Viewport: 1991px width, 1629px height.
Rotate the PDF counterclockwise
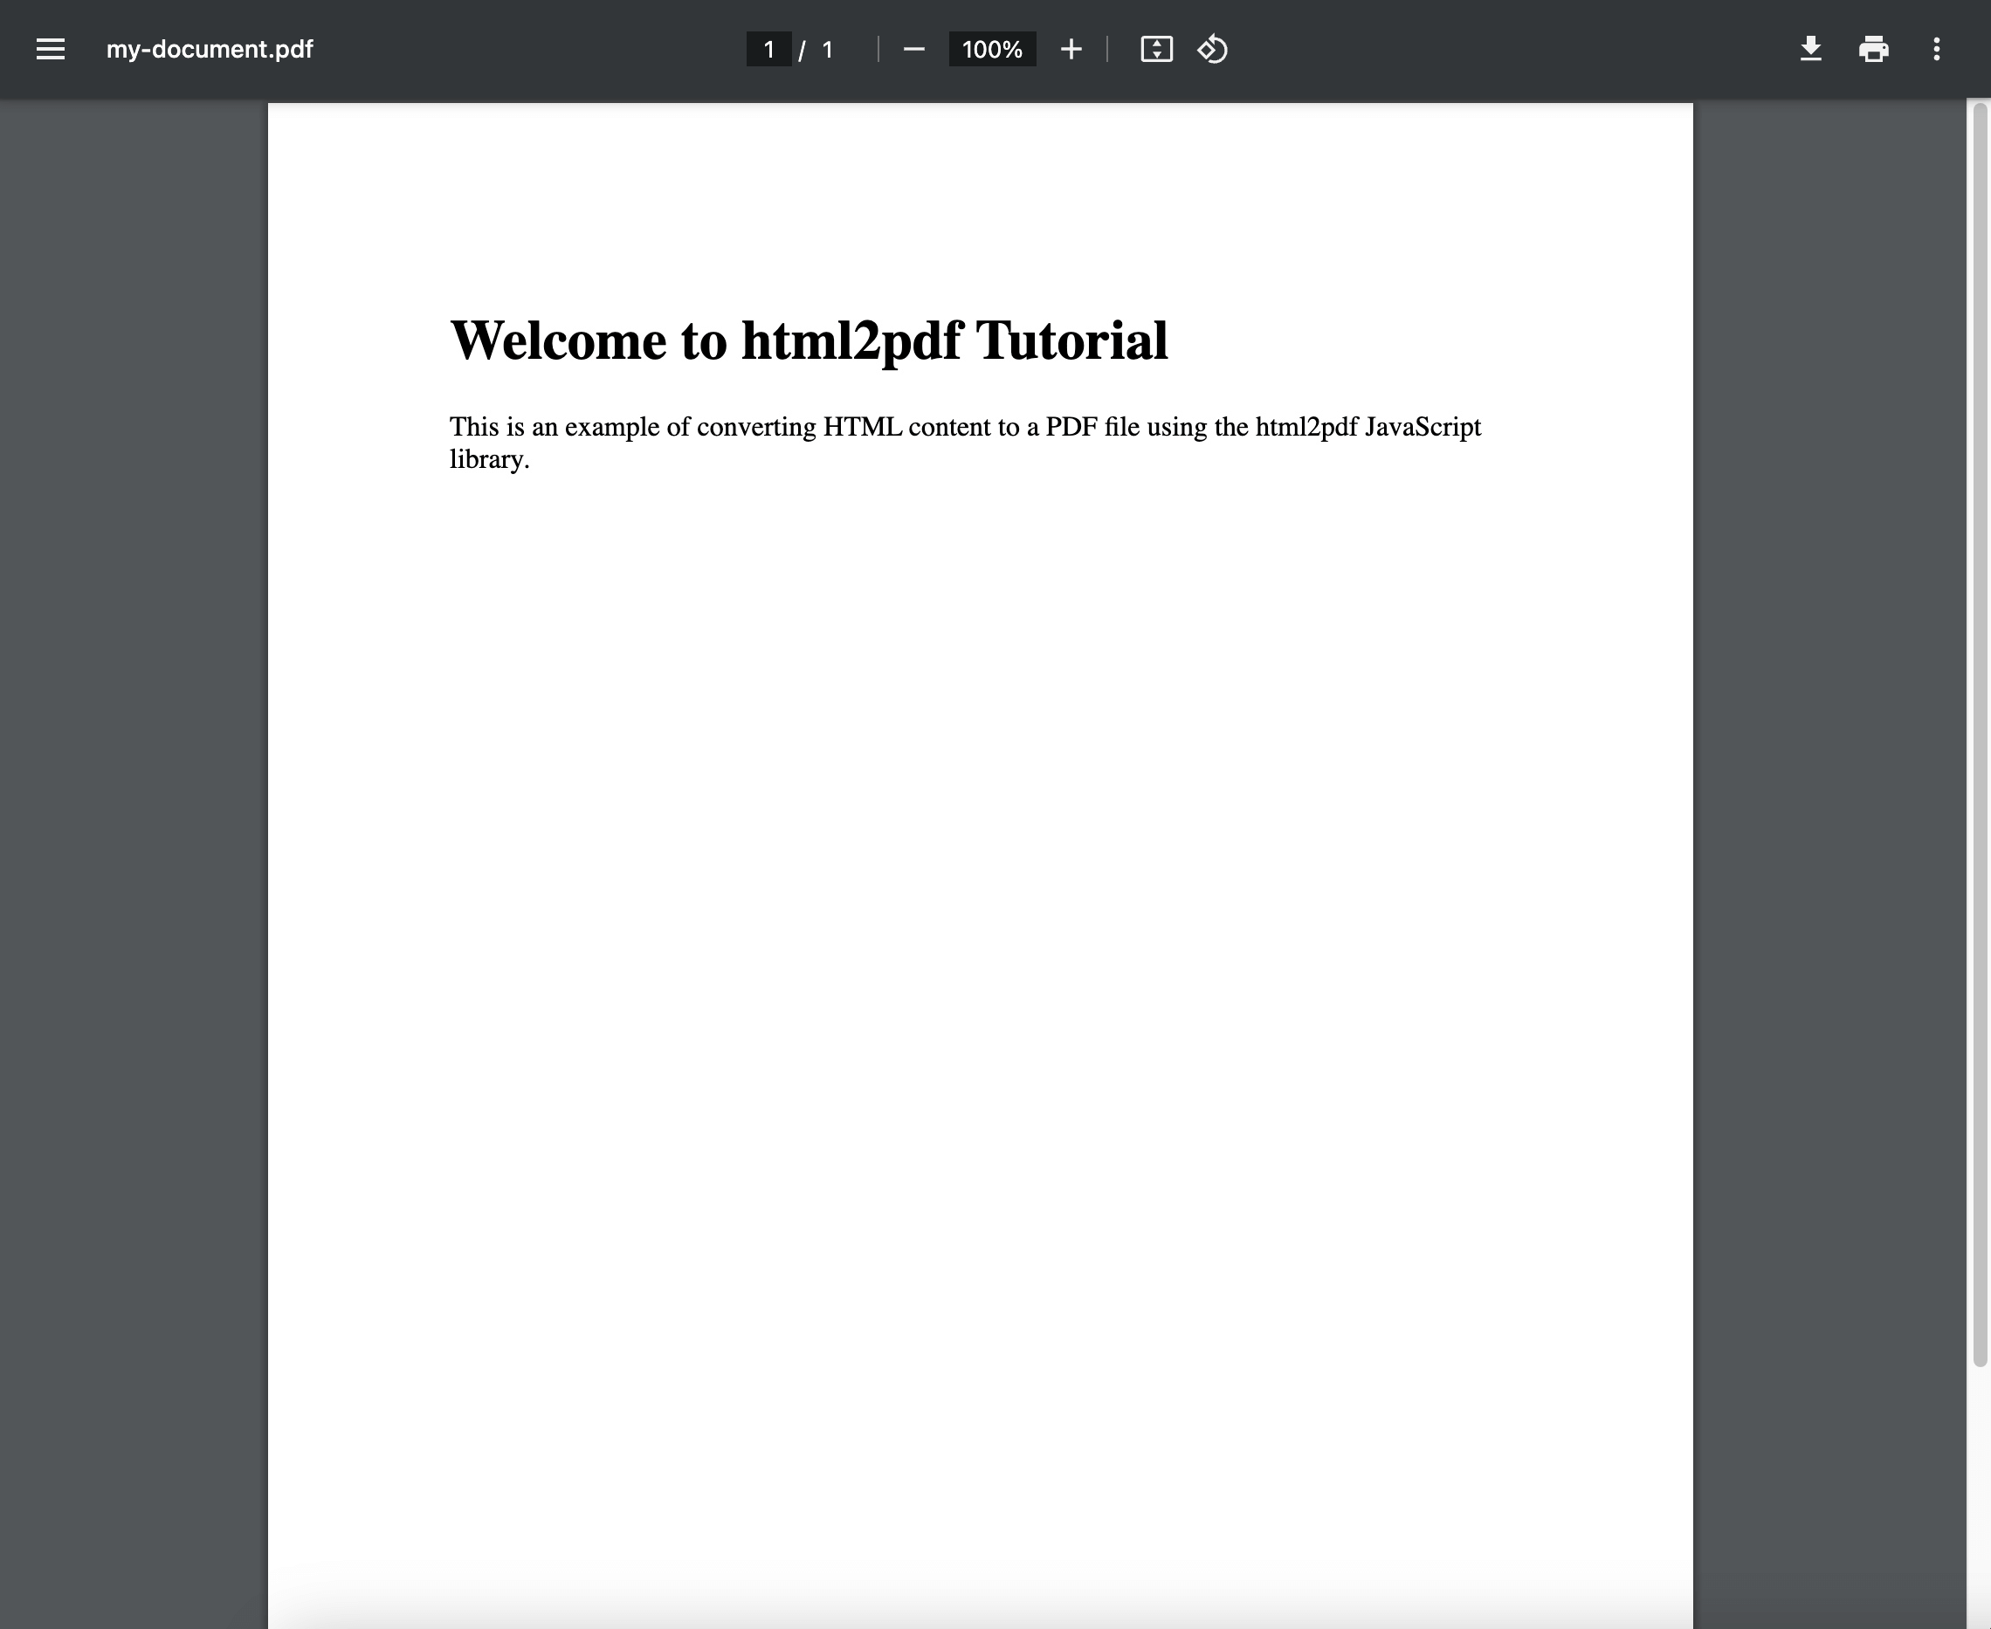tap(1211, 49)
